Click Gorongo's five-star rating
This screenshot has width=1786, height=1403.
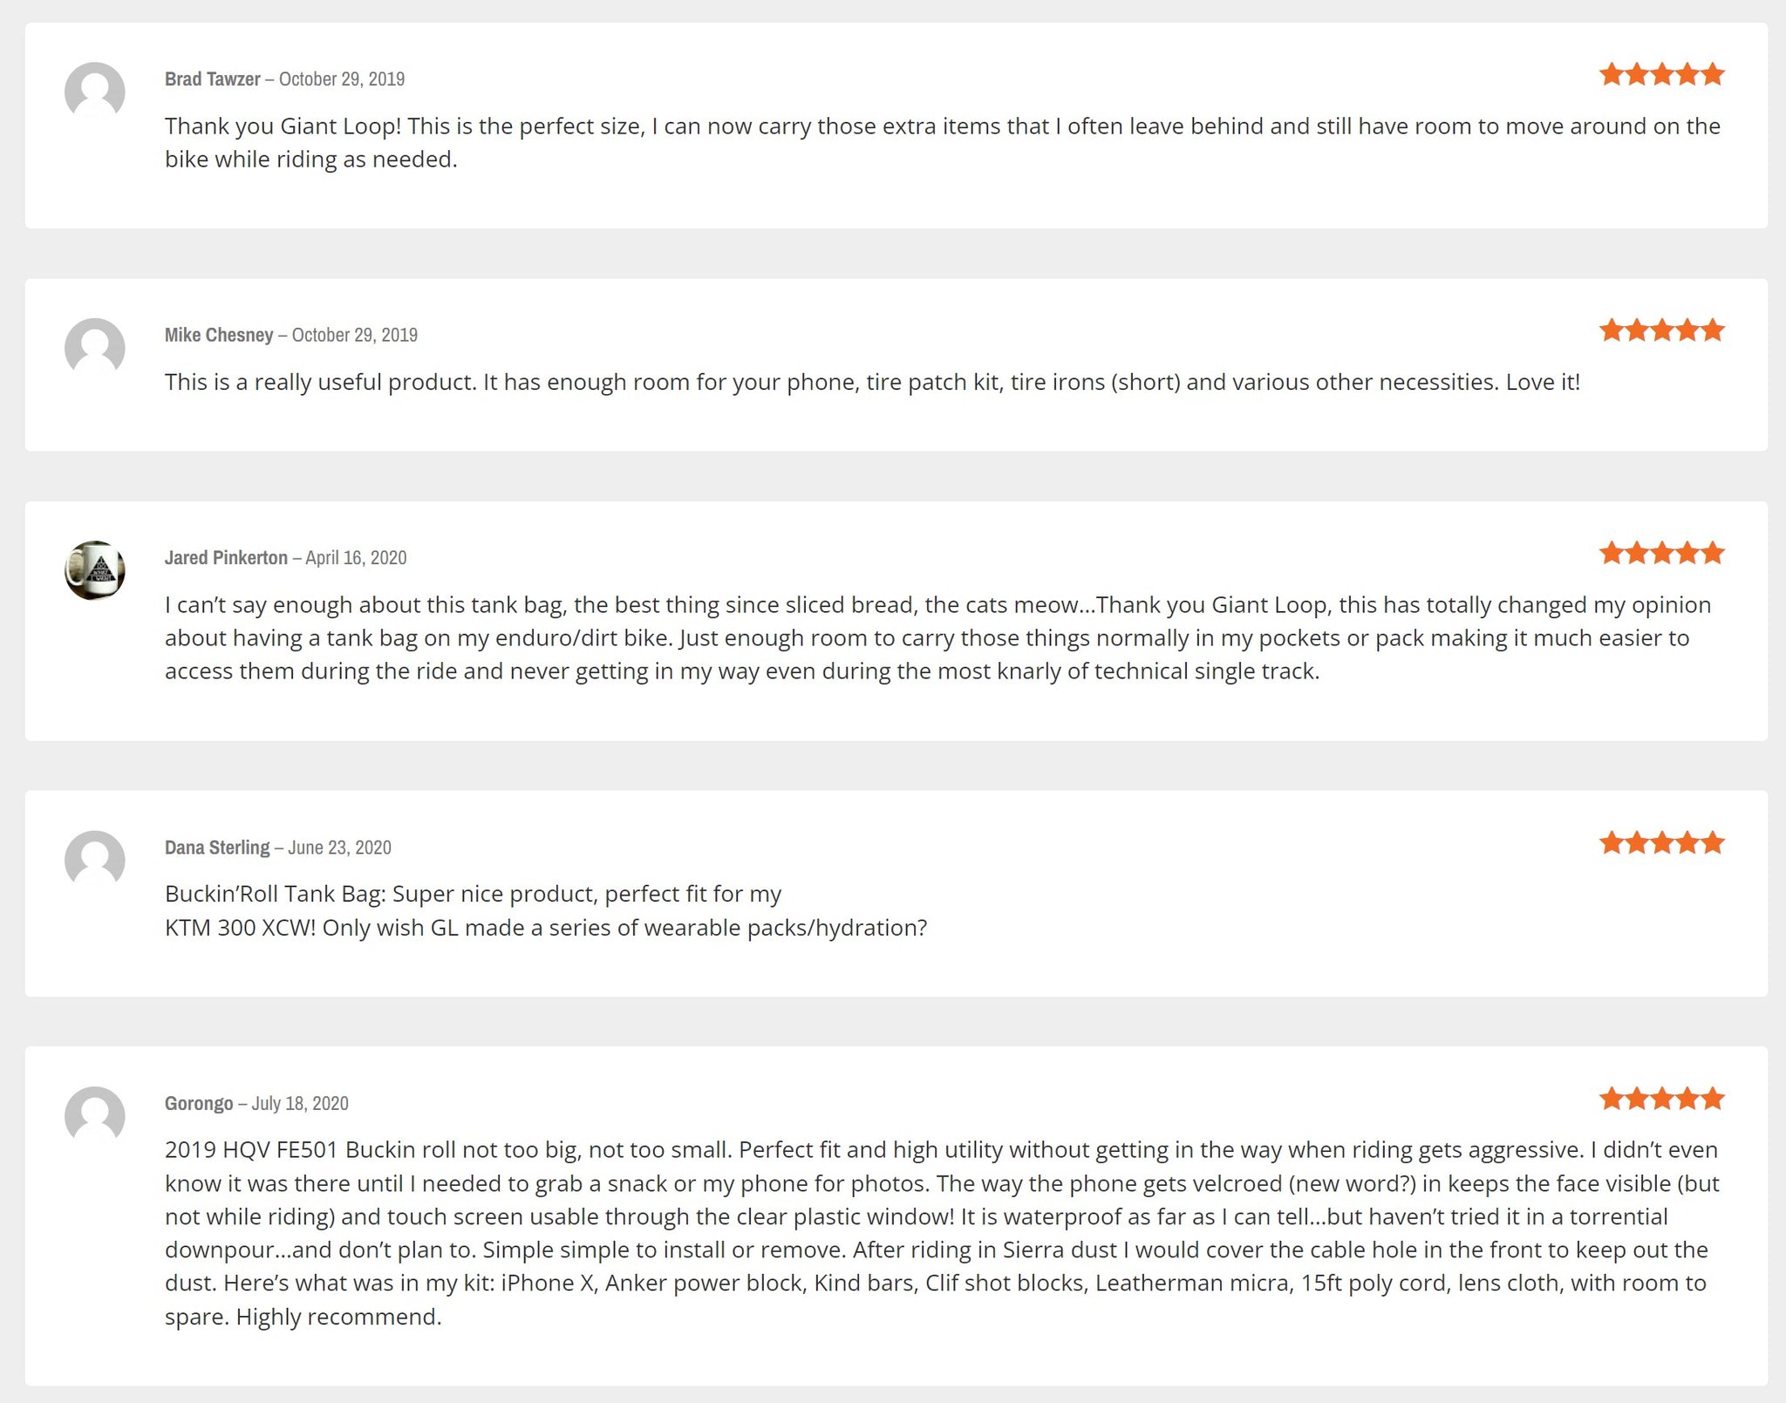1661,1099
